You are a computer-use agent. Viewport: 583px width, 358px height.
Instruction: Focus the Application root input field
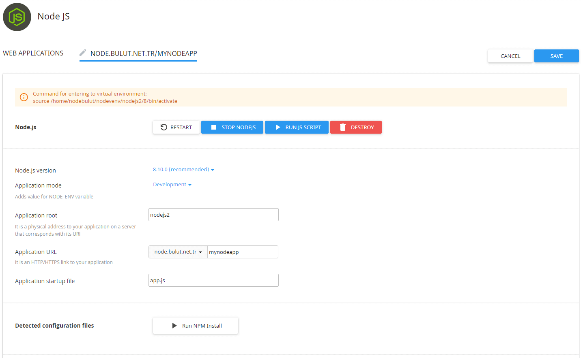[213, 215]
